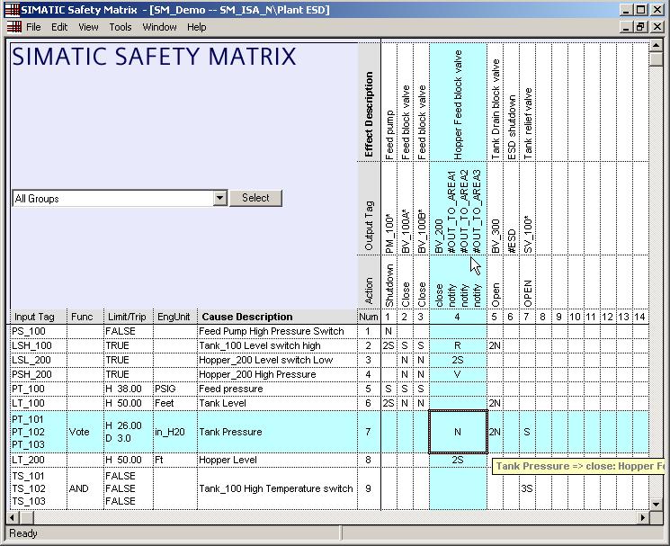
Task: Open the View menu
Action: [x=88, y=27]
